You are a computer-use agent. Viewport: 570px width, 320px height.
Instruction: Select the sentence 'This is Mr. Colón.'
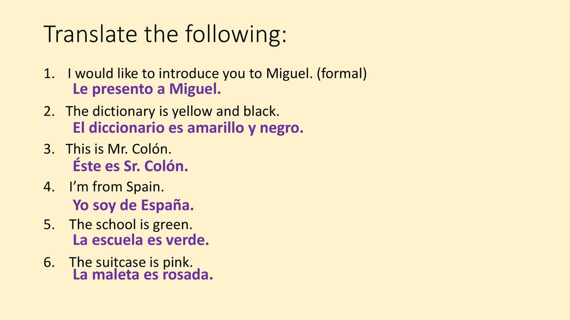(119, 149)
